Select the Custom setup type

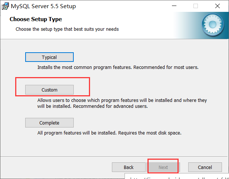click(x=49, y=90)
